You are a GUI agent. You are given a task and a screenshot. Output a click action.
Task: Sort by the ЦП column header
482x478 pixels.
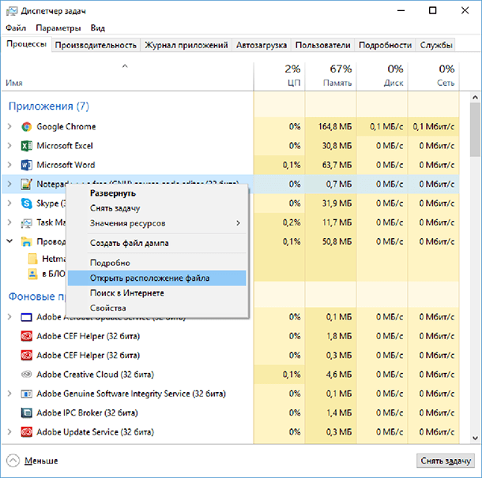[279, 76]
